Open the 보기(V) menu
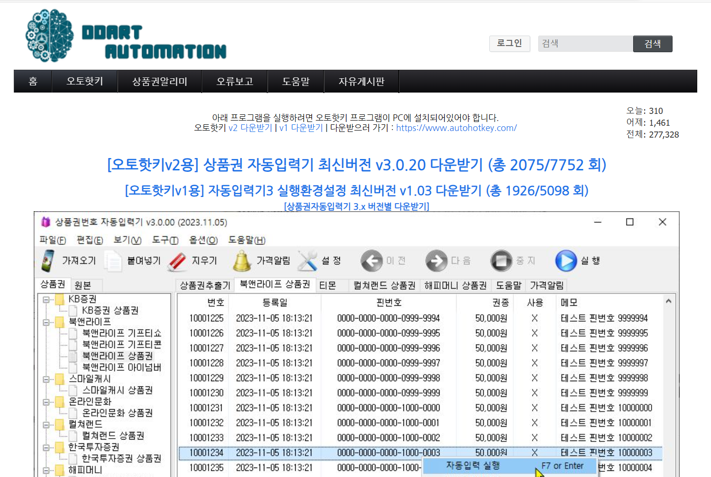This screenshot has width=711, height=477. pos(128,240)
